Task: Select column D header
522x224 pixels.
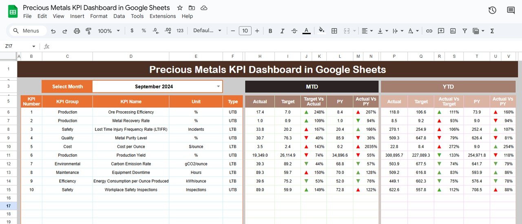Action: [x=131, y=57]
